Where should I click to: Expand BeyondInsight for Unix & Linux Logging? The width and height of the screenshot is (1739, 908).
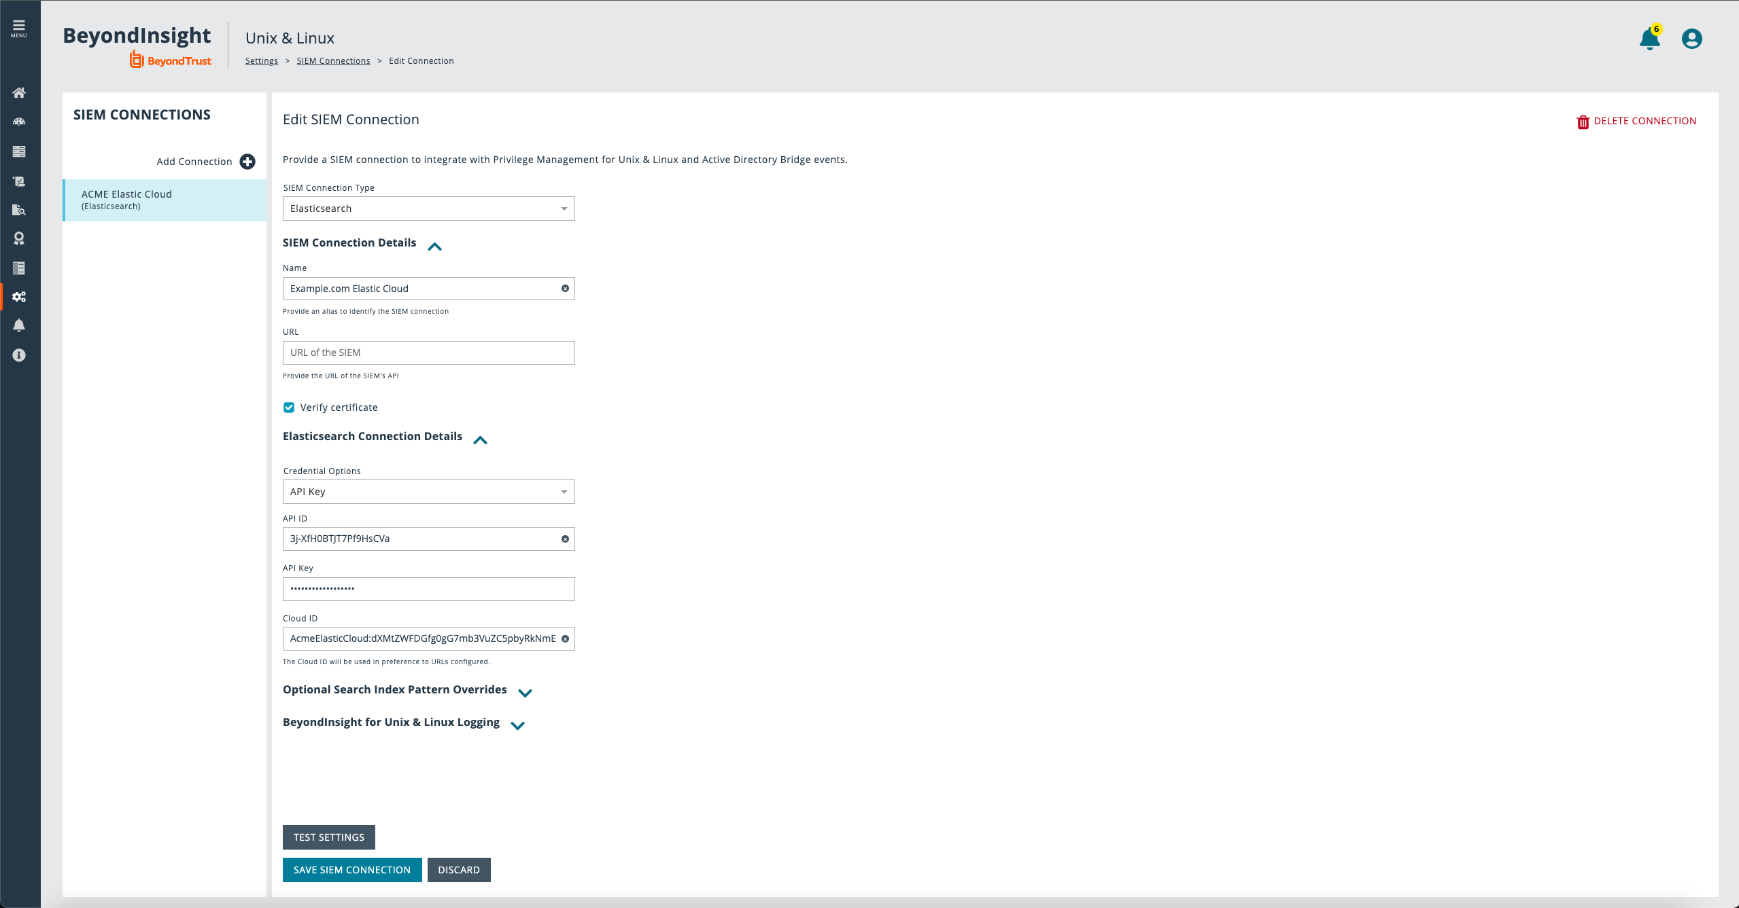517,725
